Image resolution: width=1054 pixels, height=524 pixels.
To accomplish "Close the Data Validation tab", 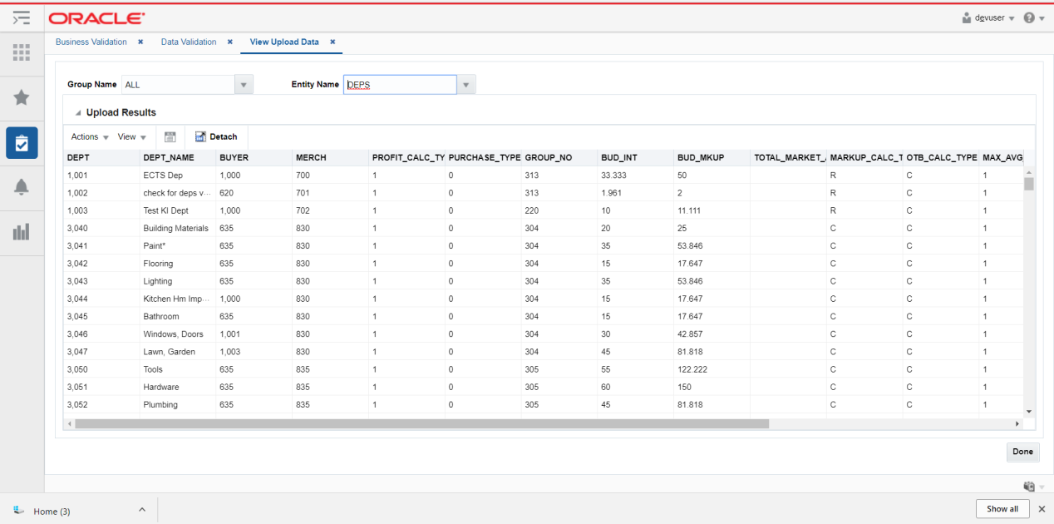I will (229, 42).
